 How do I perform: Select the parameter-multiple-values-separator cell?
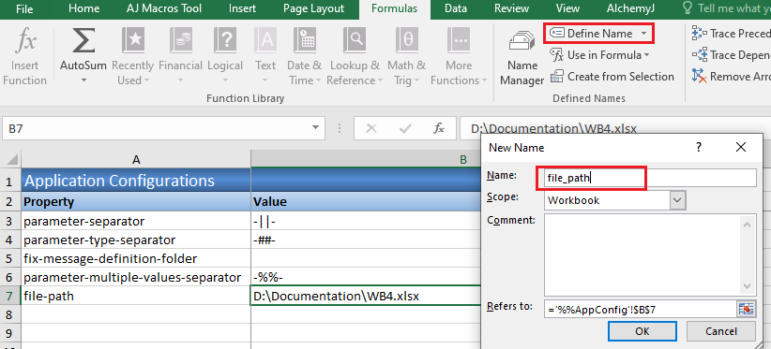click(x=136, y=277)
